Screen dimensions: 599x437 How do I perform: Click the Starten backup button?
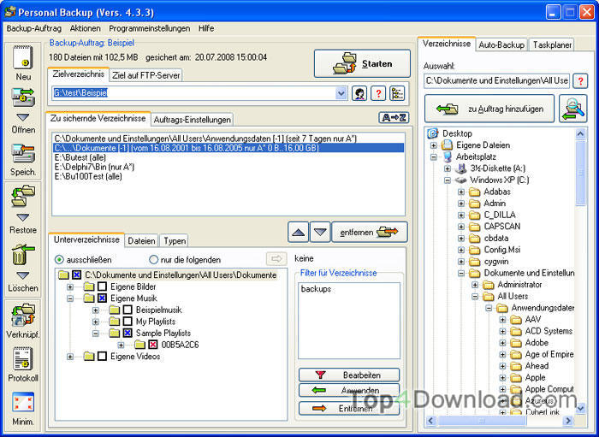[362, 64]
